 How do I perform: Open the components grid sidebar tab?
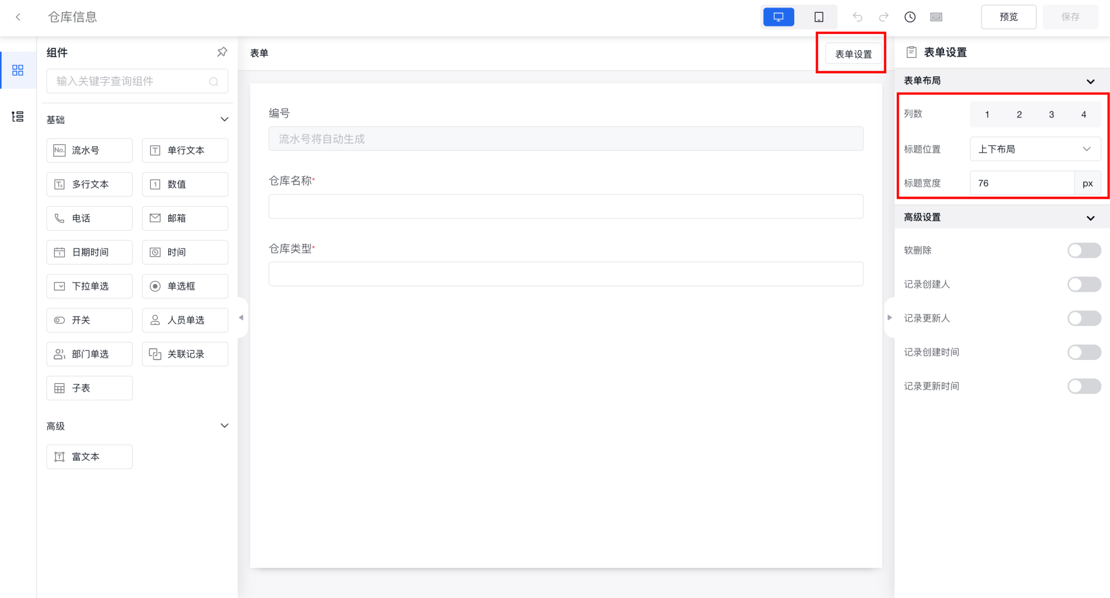pyautogui.click(x=18, y=70)
